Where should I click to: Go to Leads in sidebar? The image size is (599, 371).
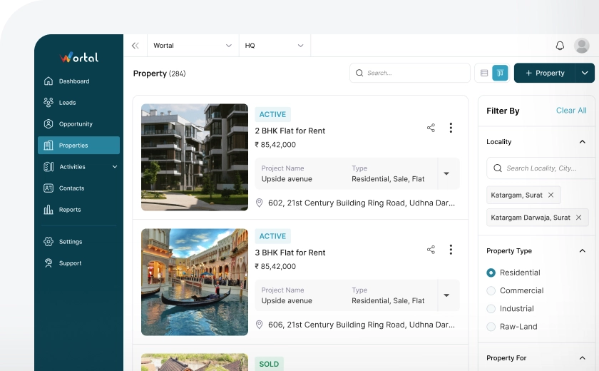(67, 103)
